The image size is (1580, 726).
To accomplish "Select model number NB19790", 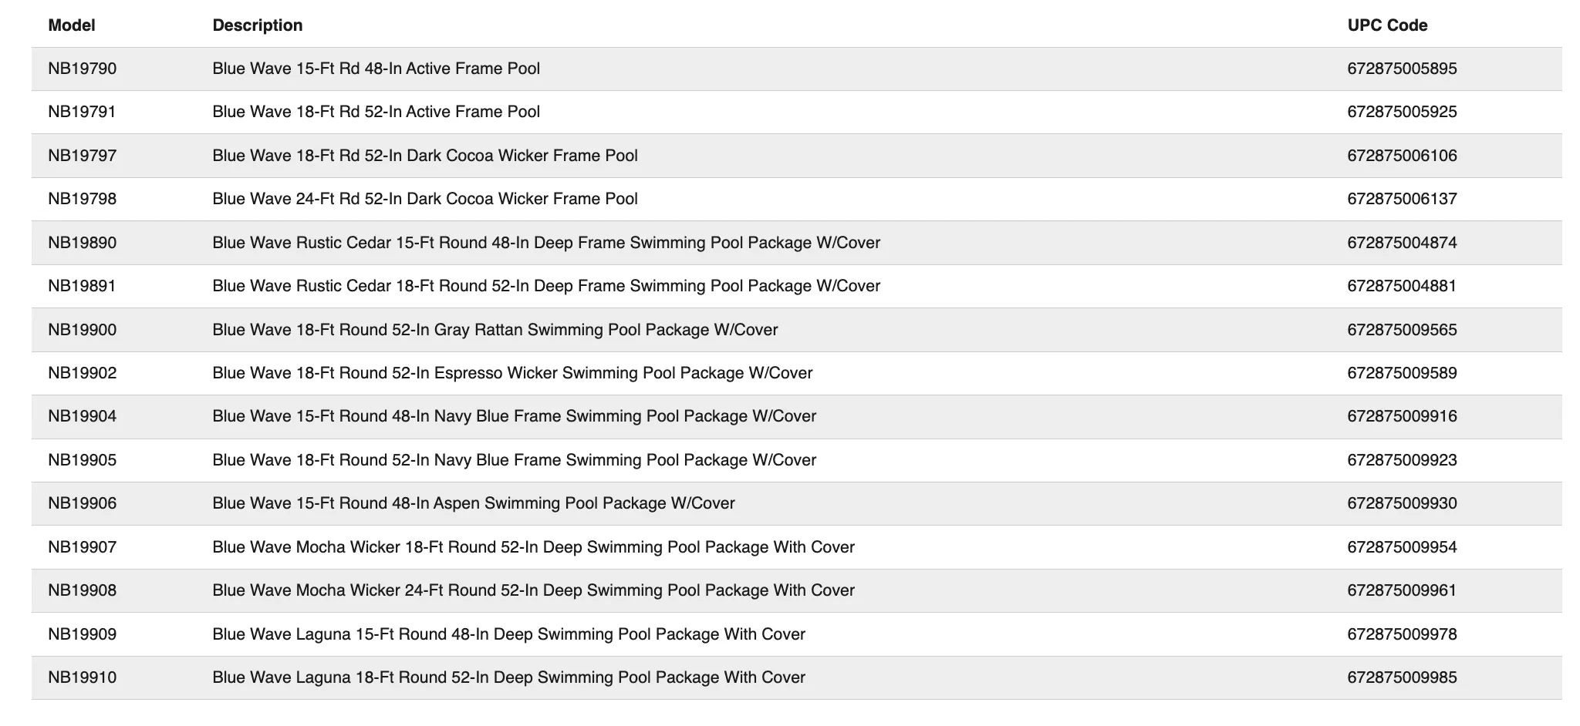I will (83, 69).
